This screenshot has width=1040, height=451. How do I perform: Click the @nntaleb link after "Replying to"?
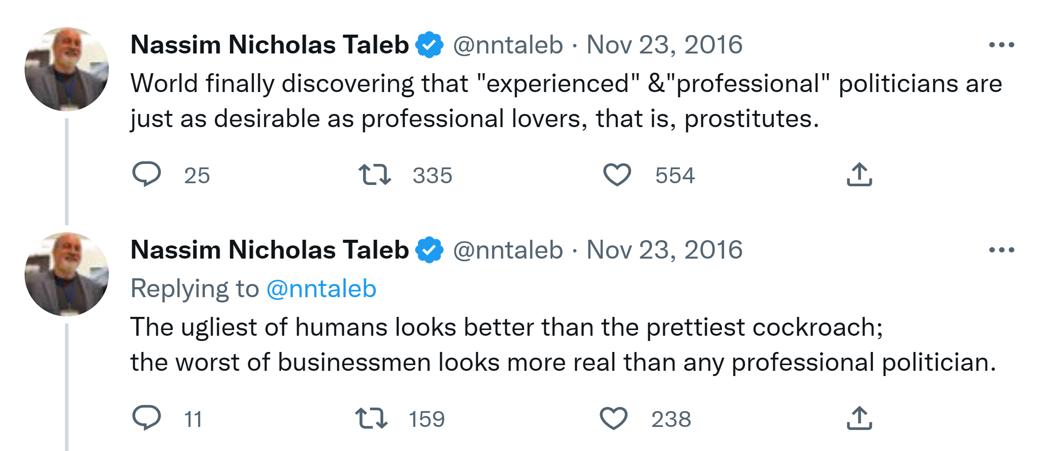[x=321, y=288]
